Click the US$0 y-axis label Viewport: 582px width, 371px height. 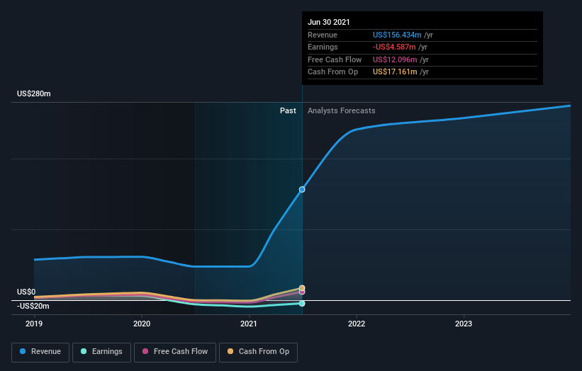click(x=26, y=292)
